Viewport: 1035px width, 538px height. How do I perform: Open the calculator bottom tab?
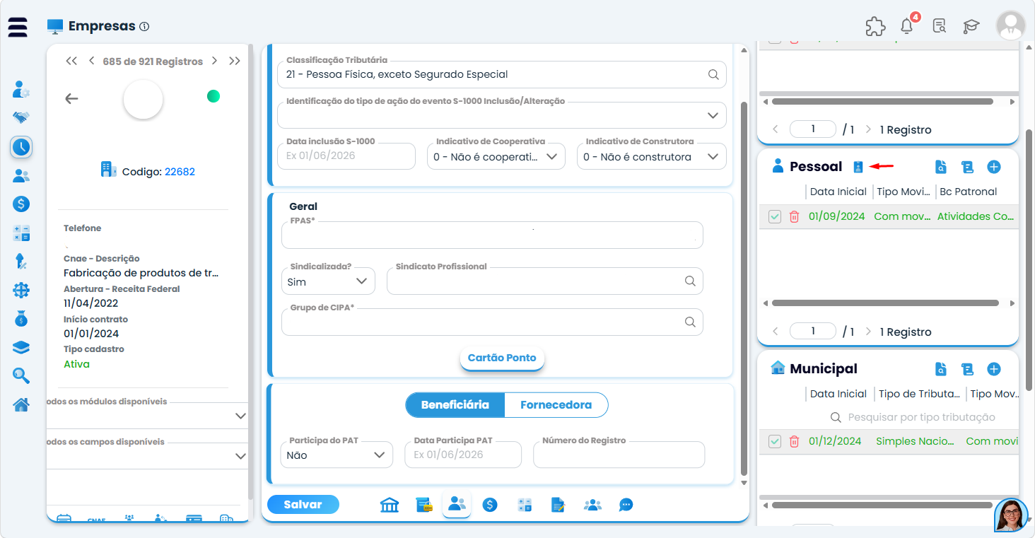[525, 505]
